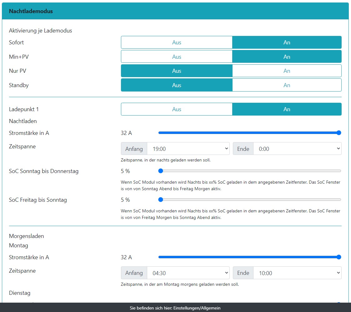Image resolution: width=351 pixels, height=312 pixels.
Task: Click the SoC Freitag bis Sonntag slider handle
Action: point(161,200)
